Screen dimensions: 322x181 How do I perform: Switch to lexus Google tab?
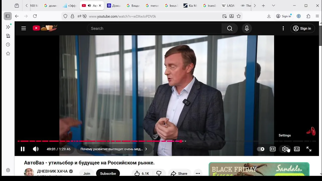[171, 6]
